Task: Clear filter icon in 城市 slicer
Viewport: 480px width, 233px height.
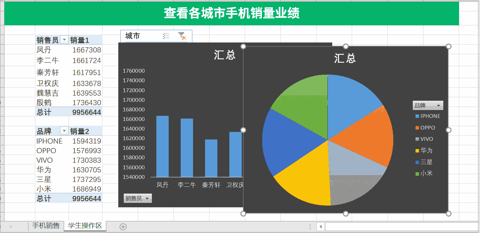Action: click(x=182, y=36)
